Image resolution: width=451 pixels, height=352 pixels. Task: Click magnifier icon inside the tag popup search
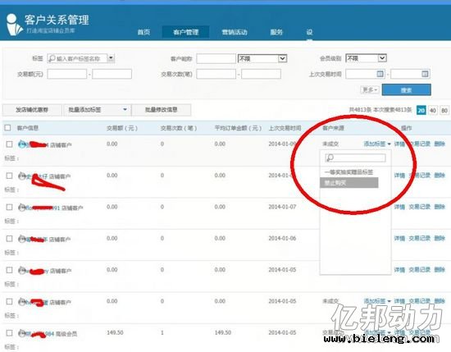pos(330,158)
